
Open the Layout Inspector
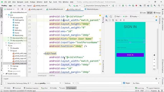tap(153, 88)
